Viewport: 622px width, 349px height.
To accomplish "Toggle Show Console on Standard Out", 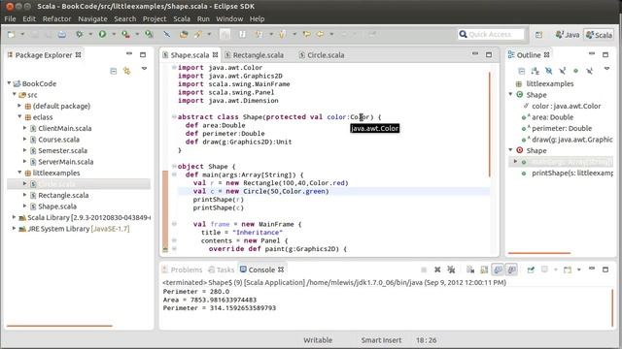I will click(498, 270).
